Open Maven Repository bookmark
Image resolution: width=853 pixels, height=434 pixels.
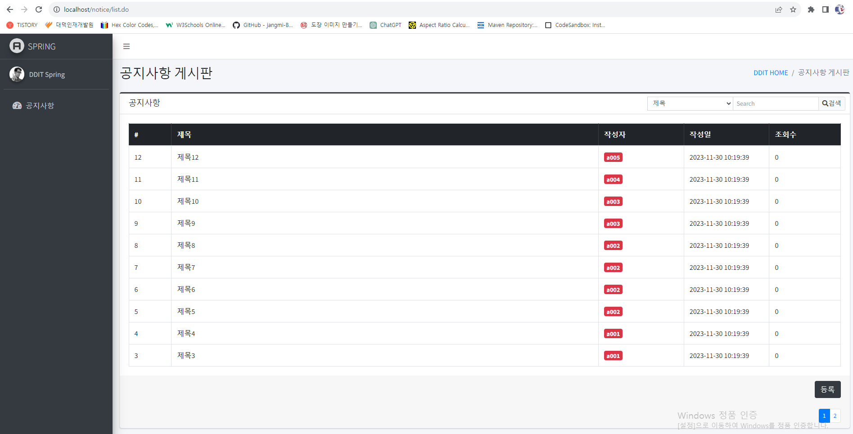tap(508, 25)
